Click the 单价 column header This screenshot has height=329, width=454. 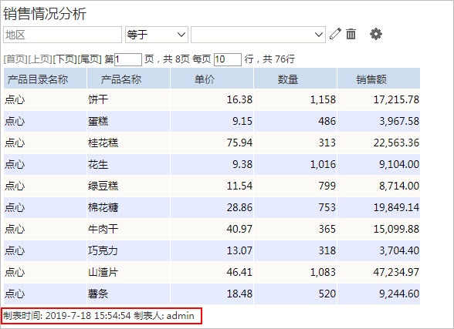pos(212,79)
